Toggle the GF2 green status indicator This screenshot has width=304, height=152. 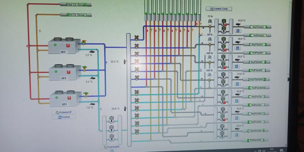(x=56, y=71)
